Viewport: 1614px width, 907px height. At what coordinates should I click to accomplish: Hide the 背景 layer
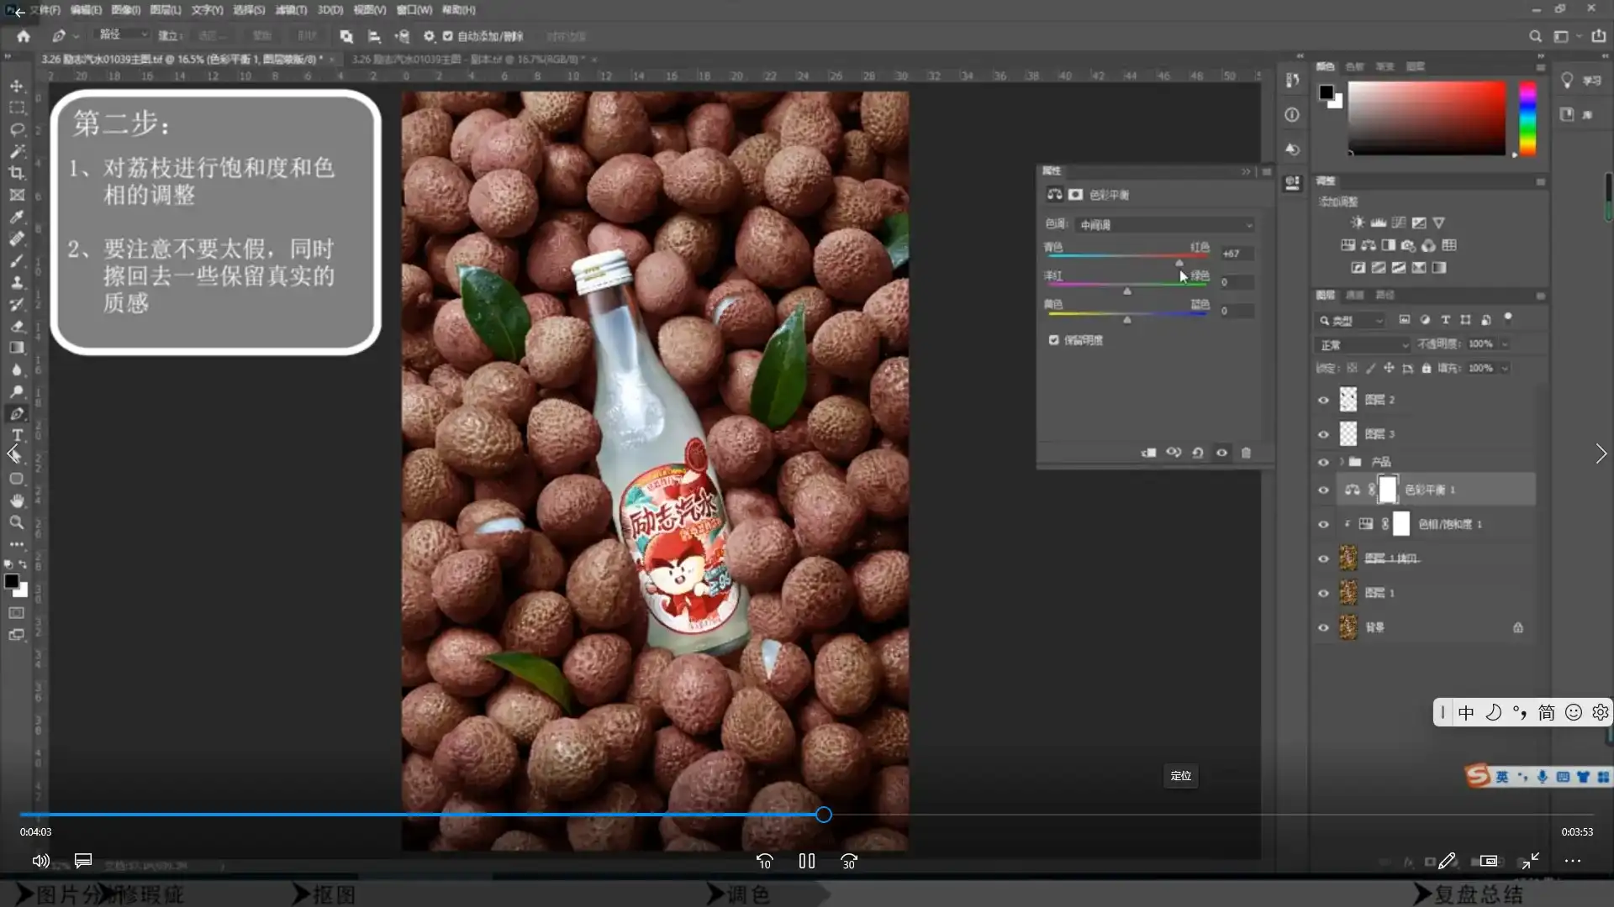(x=1323, y=627)
